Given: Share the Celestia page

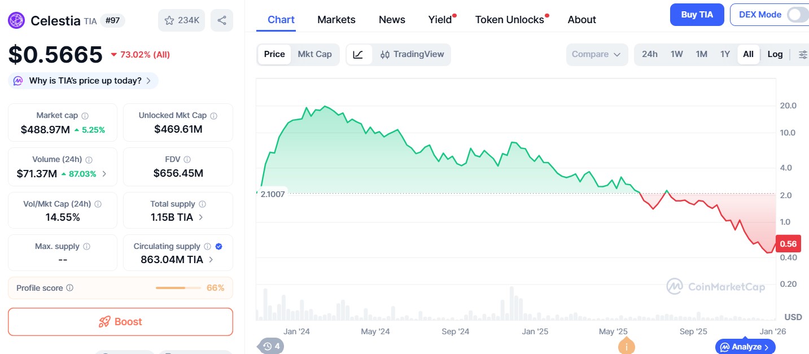Looking at the screenshot, I should pos(221,20).
